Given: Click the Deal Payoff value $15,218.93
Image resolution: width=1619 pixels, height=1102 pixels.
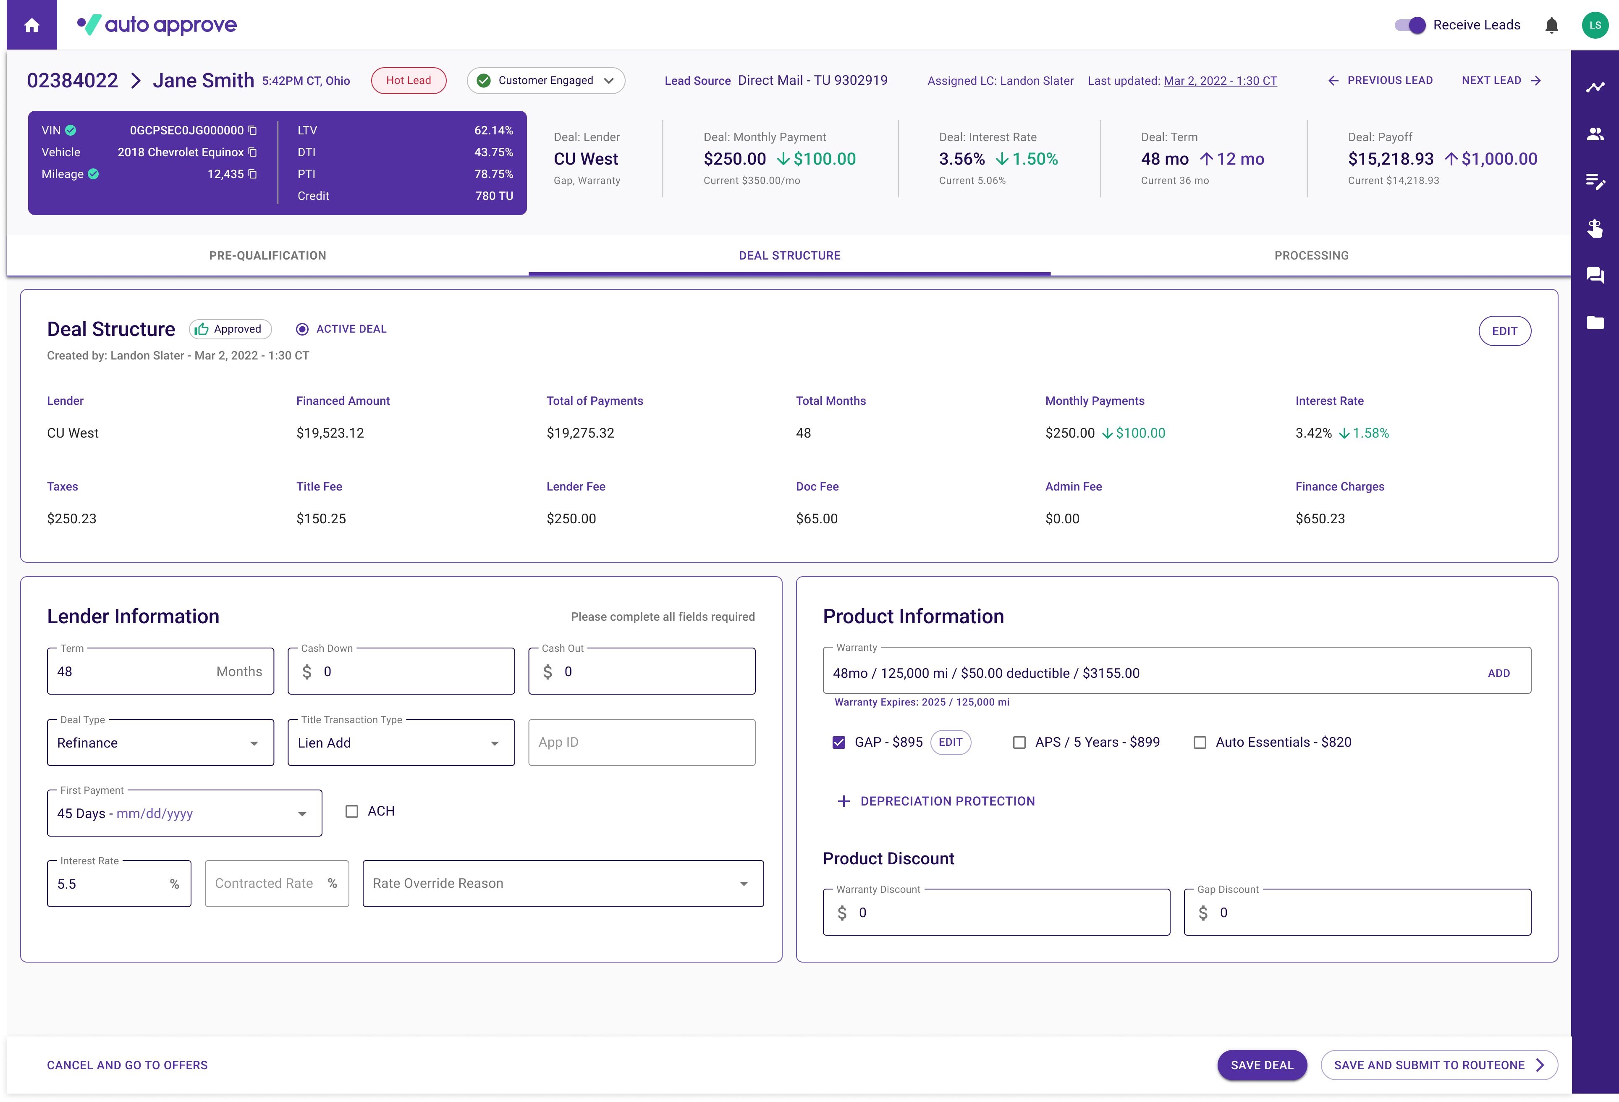Looking at the screenshot, I should click(1391, 159).
